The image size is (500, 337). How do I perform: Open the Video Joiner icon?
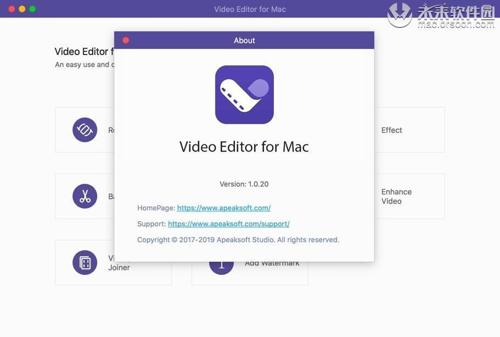pos(85,262)
